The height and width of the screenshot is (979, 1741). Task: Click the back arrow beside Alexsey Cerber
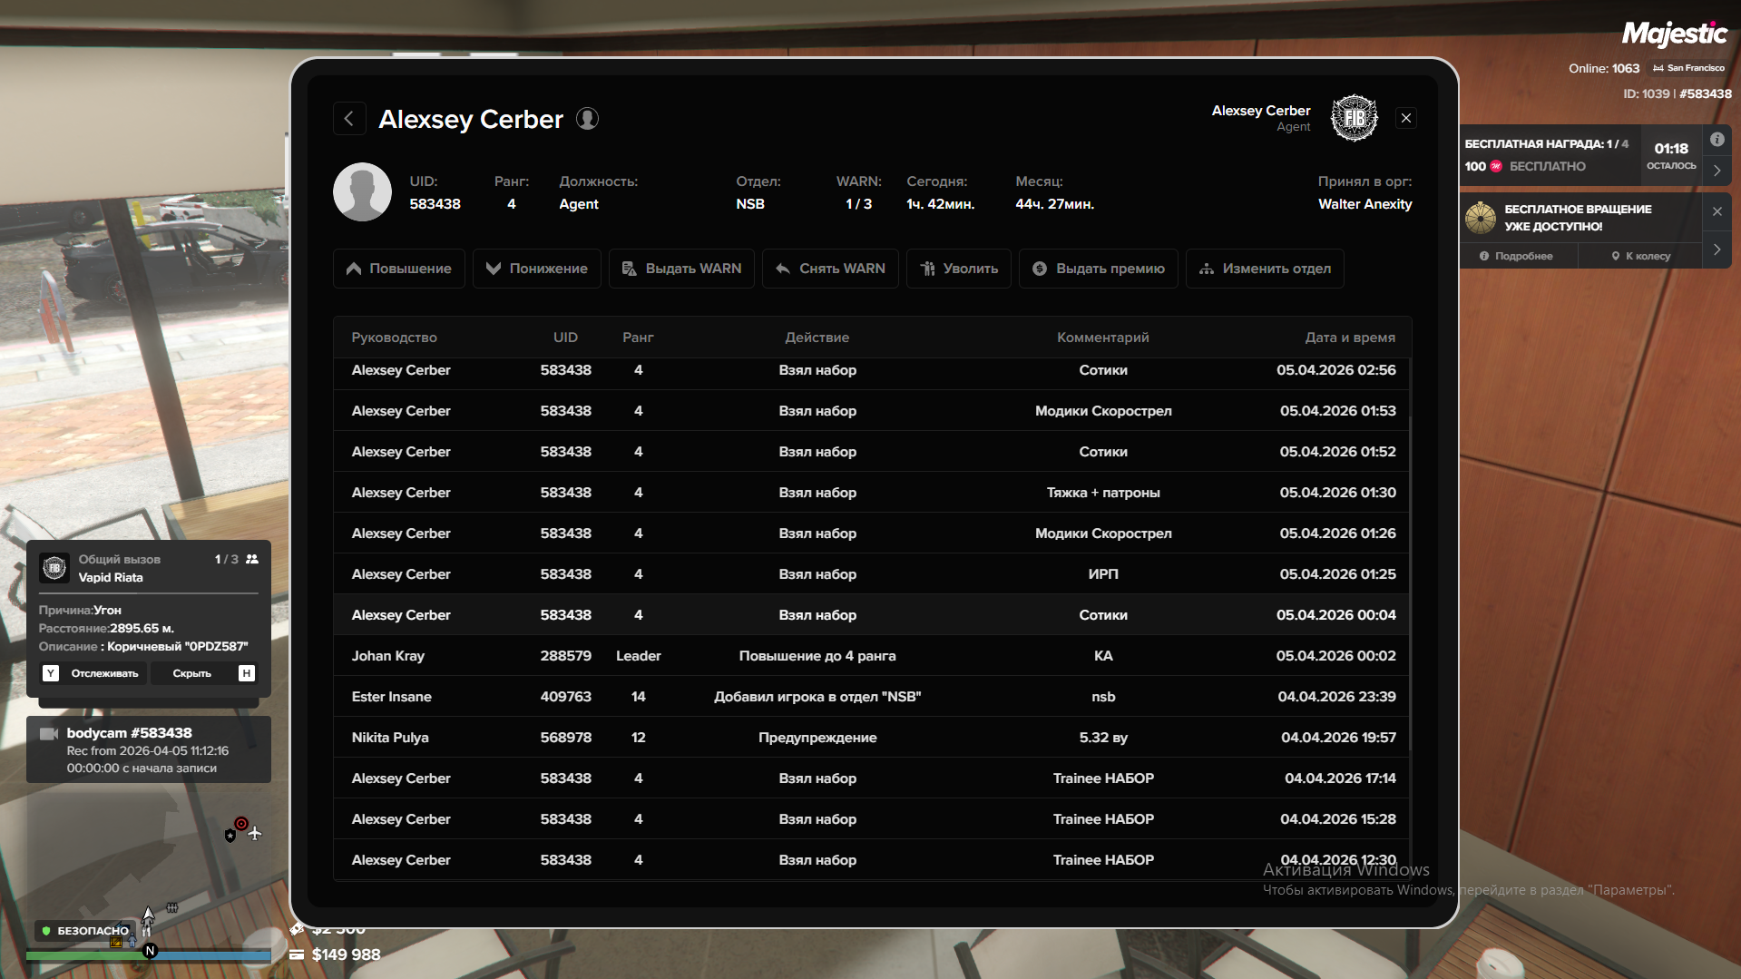pos(349,119)
